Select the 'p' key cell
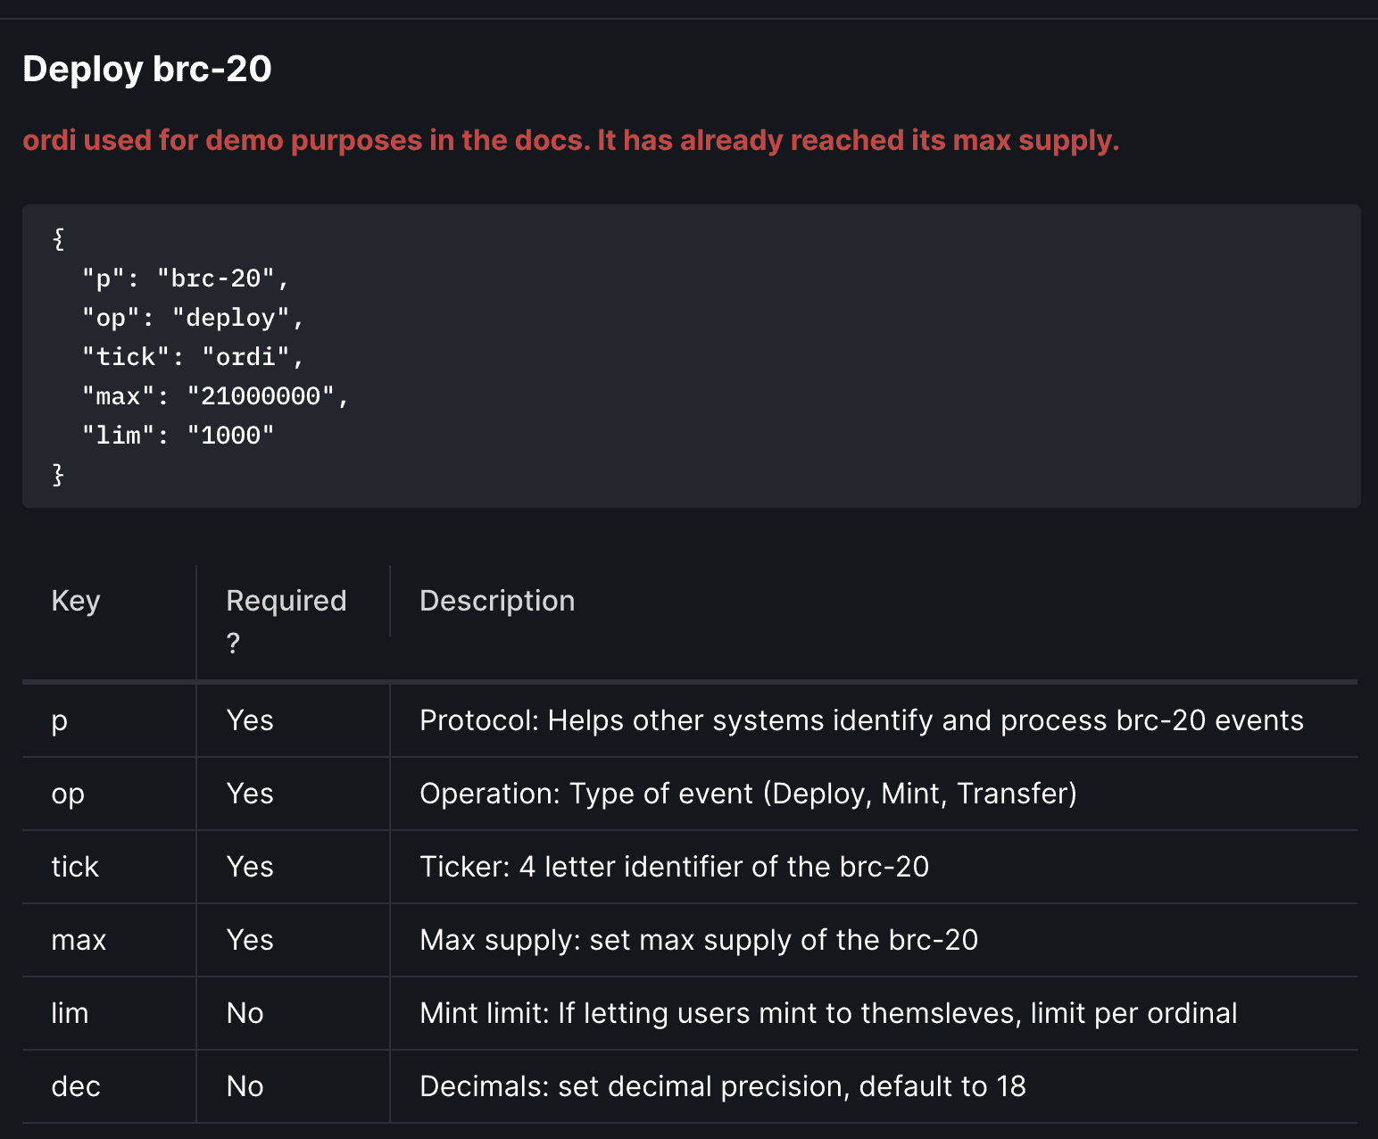This screenshot has height=1139, width=1378. 109,720
